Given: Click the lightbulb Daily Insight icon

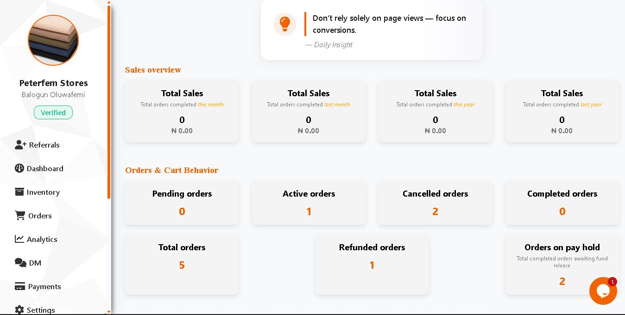Looking at the screenshot, I should [285, 24].
